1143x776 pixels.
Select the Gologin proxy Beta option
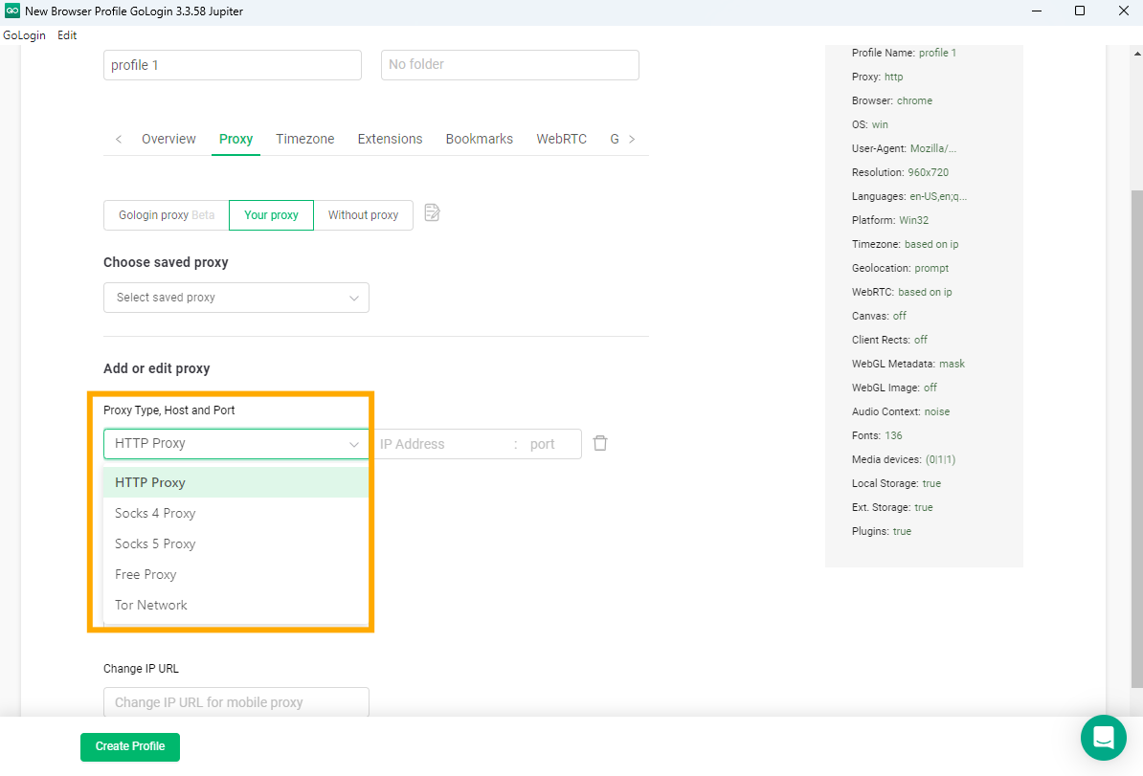point(167,215)
